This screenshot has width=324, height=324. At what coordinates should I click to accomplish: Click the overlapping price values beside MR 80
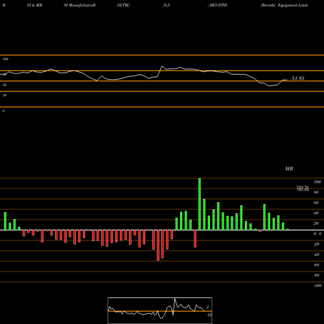303,189
